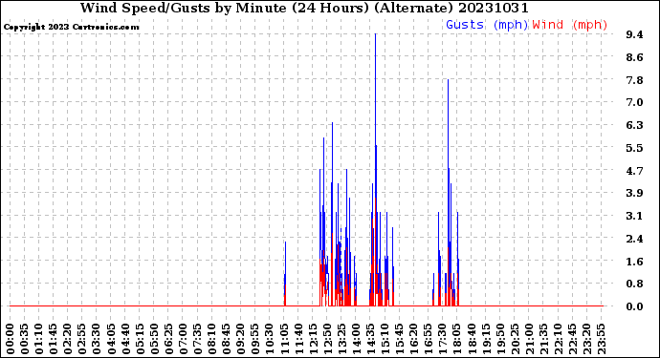
Task: Click the 17:30 time axis label
Action: click(442, 338)
